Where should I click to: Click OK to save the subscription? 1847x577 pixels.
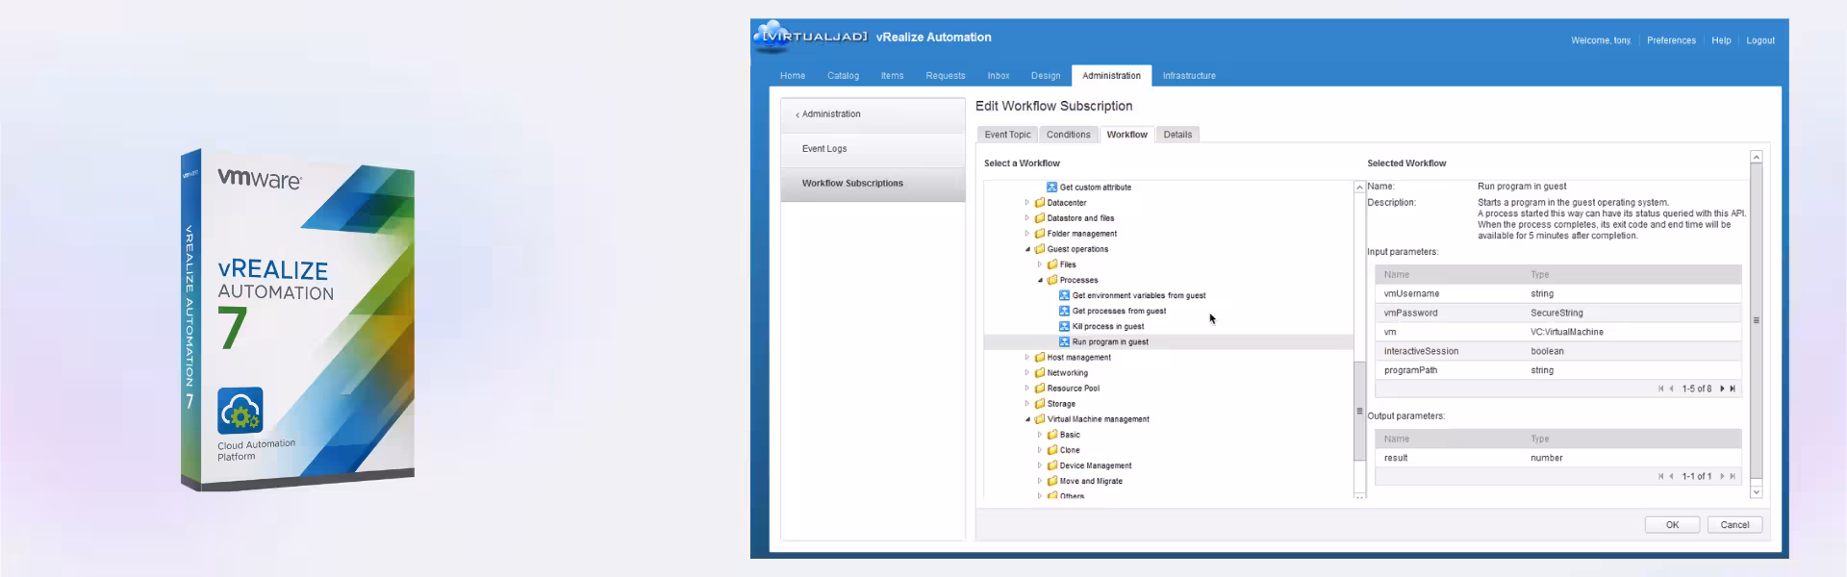pos(1672,525)
